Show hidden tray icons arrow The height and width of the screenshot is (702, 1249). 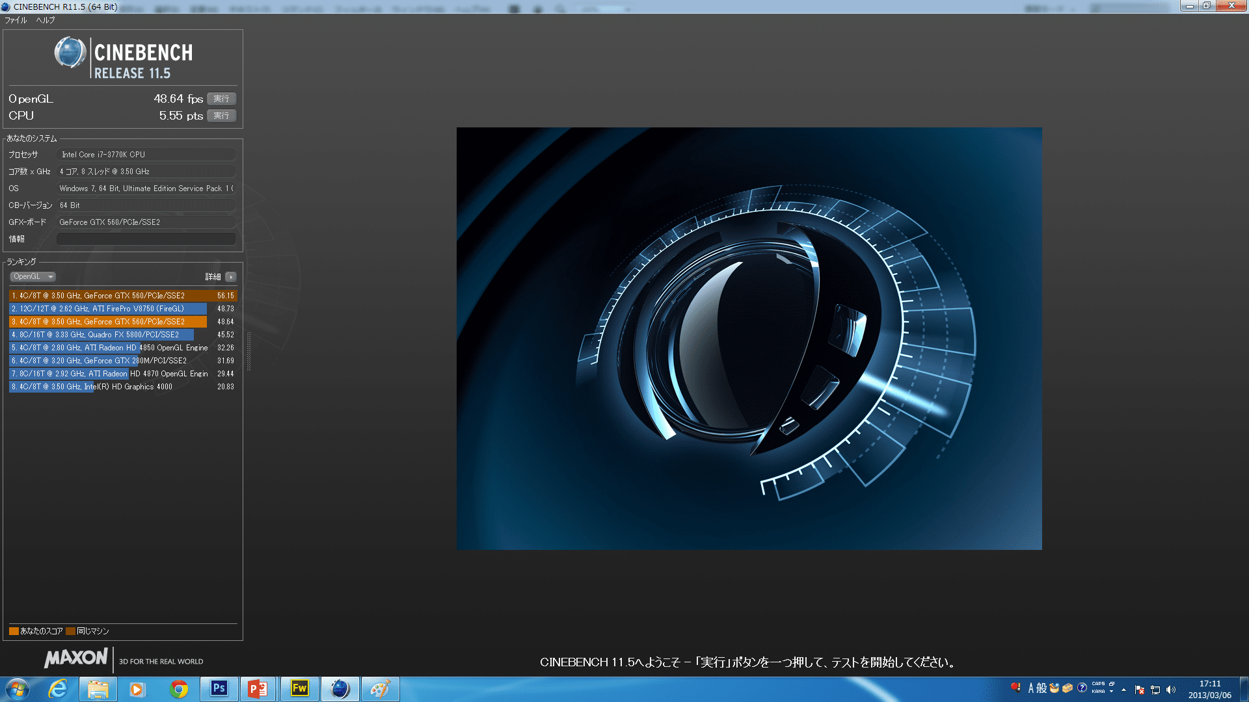coord(1123,690)
